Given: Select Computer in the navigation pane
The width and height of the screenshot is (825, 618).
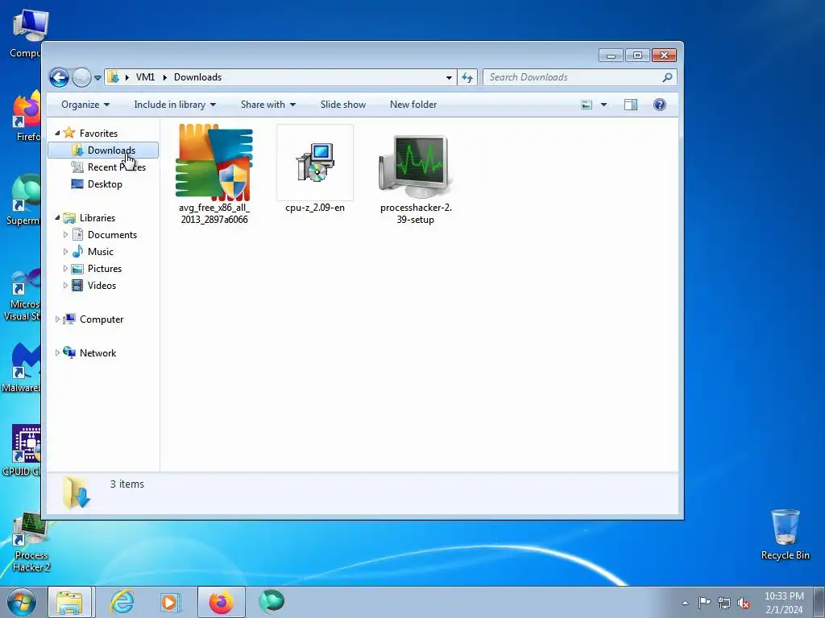Looking at the screenshot, I should pyautogui.click(x=102, y=319).
